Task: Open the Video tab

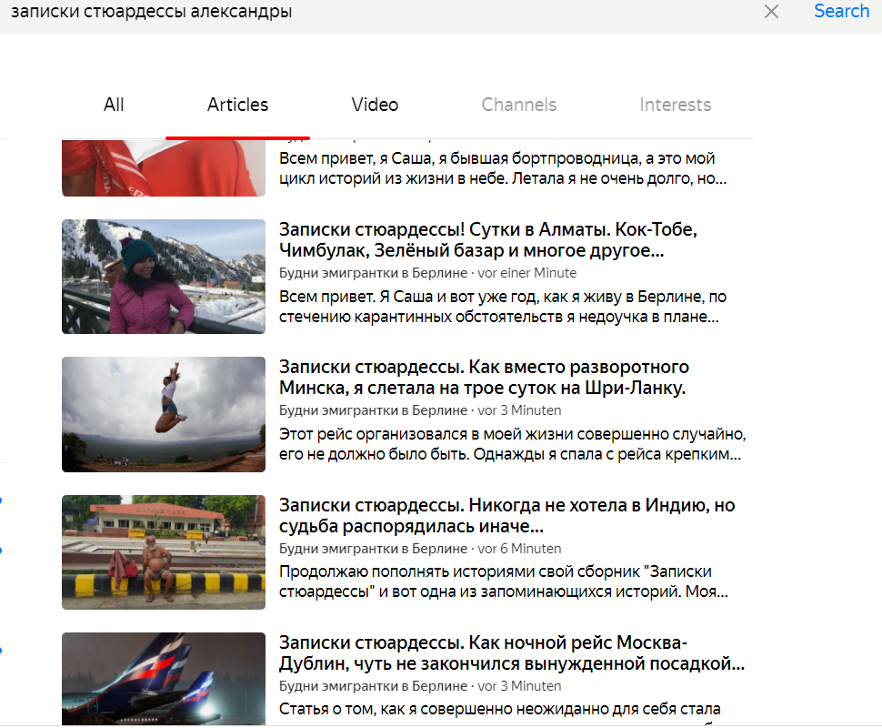Action: point(375,105)
